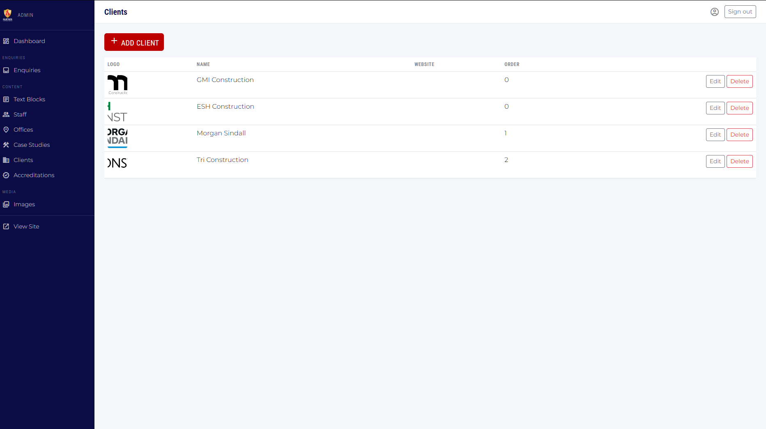Select the Dashboard grid icon

click(x=6, y=41)
